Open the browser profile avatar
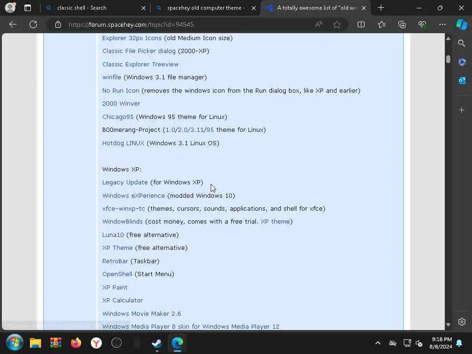This screenshot has height=354, width=472. [11, 7]
